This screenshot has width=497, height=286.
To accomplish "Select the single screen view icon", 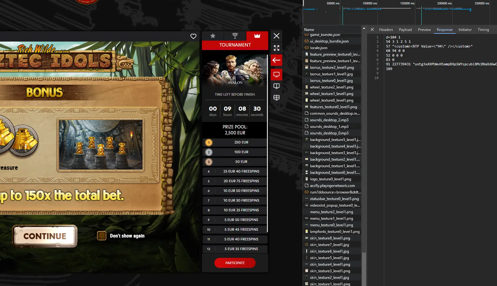I will [277, 74].
